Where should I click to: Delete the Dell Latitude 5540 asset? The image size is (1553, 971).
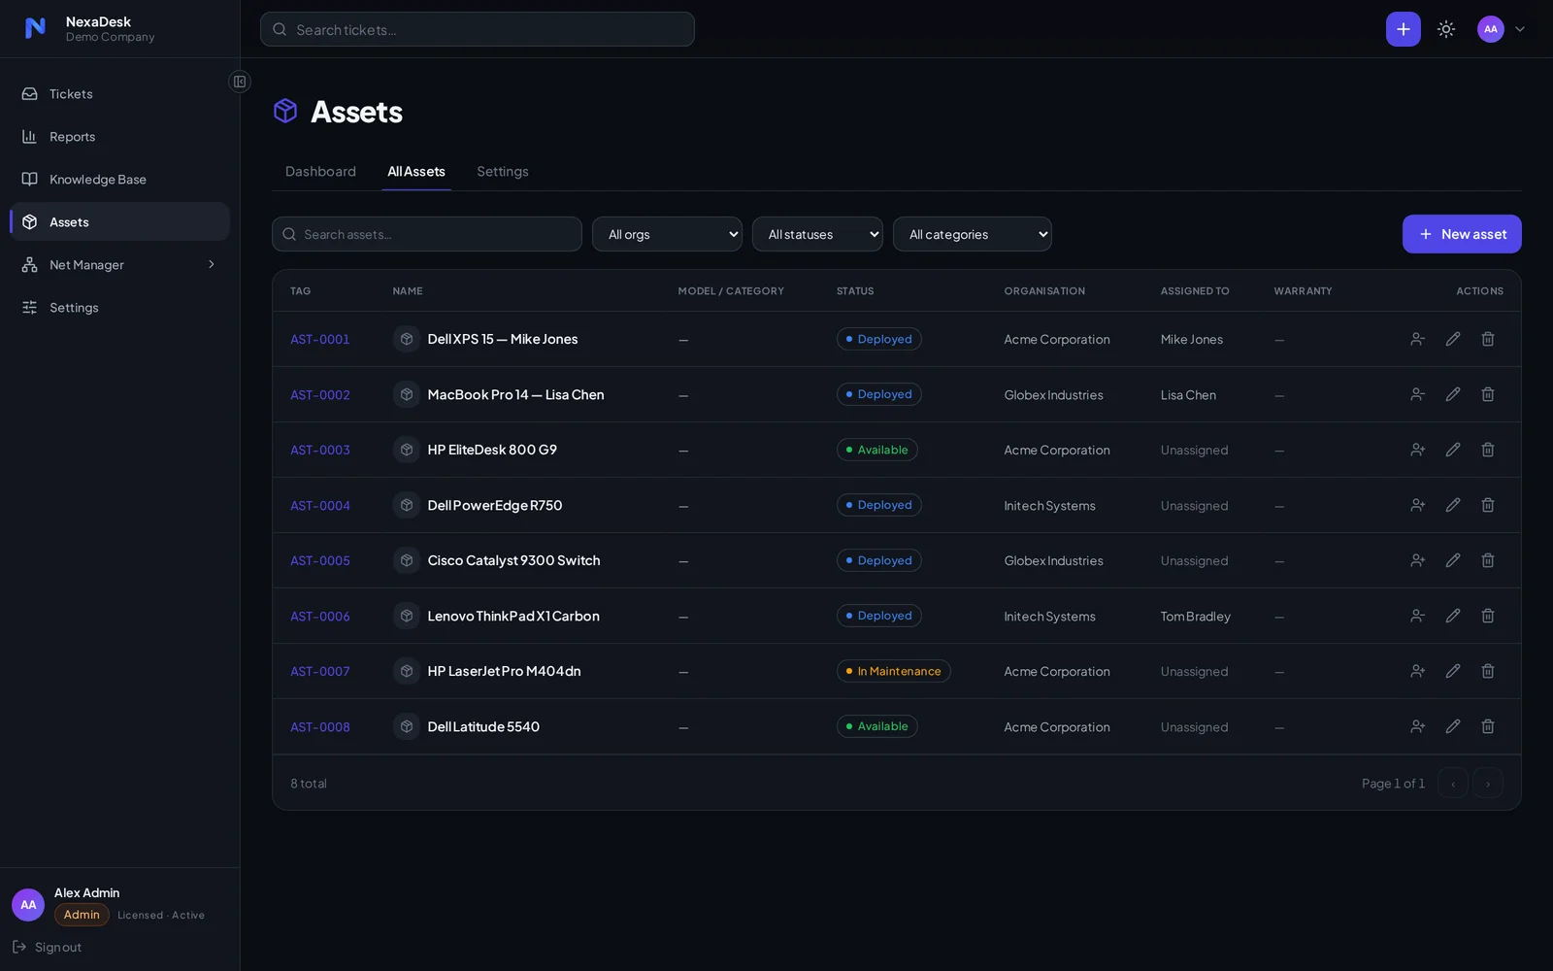1488,726
